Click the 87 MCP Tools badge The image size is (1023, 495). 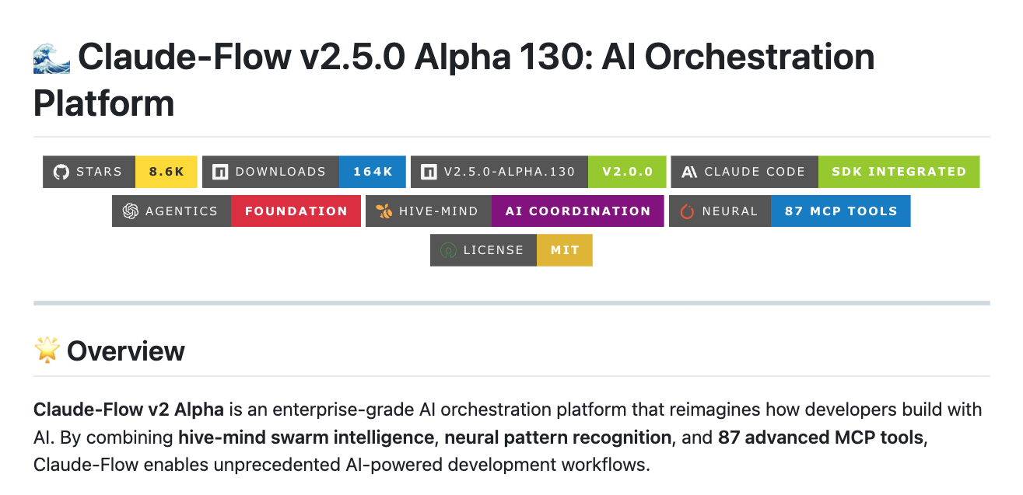click(840, 211)
